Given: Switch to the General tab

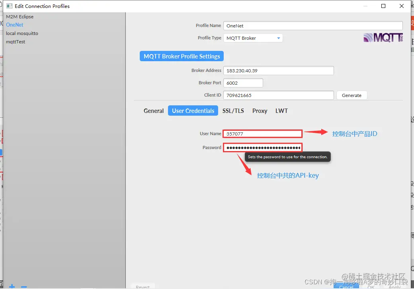Looking at the screenshot, I should (x=154, y=111).
